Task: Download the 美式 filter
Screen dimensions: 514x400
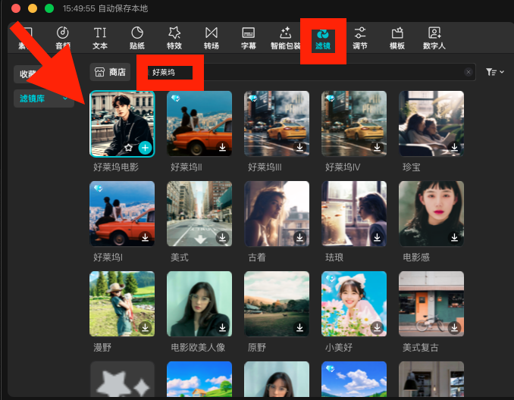Action: 223,238
